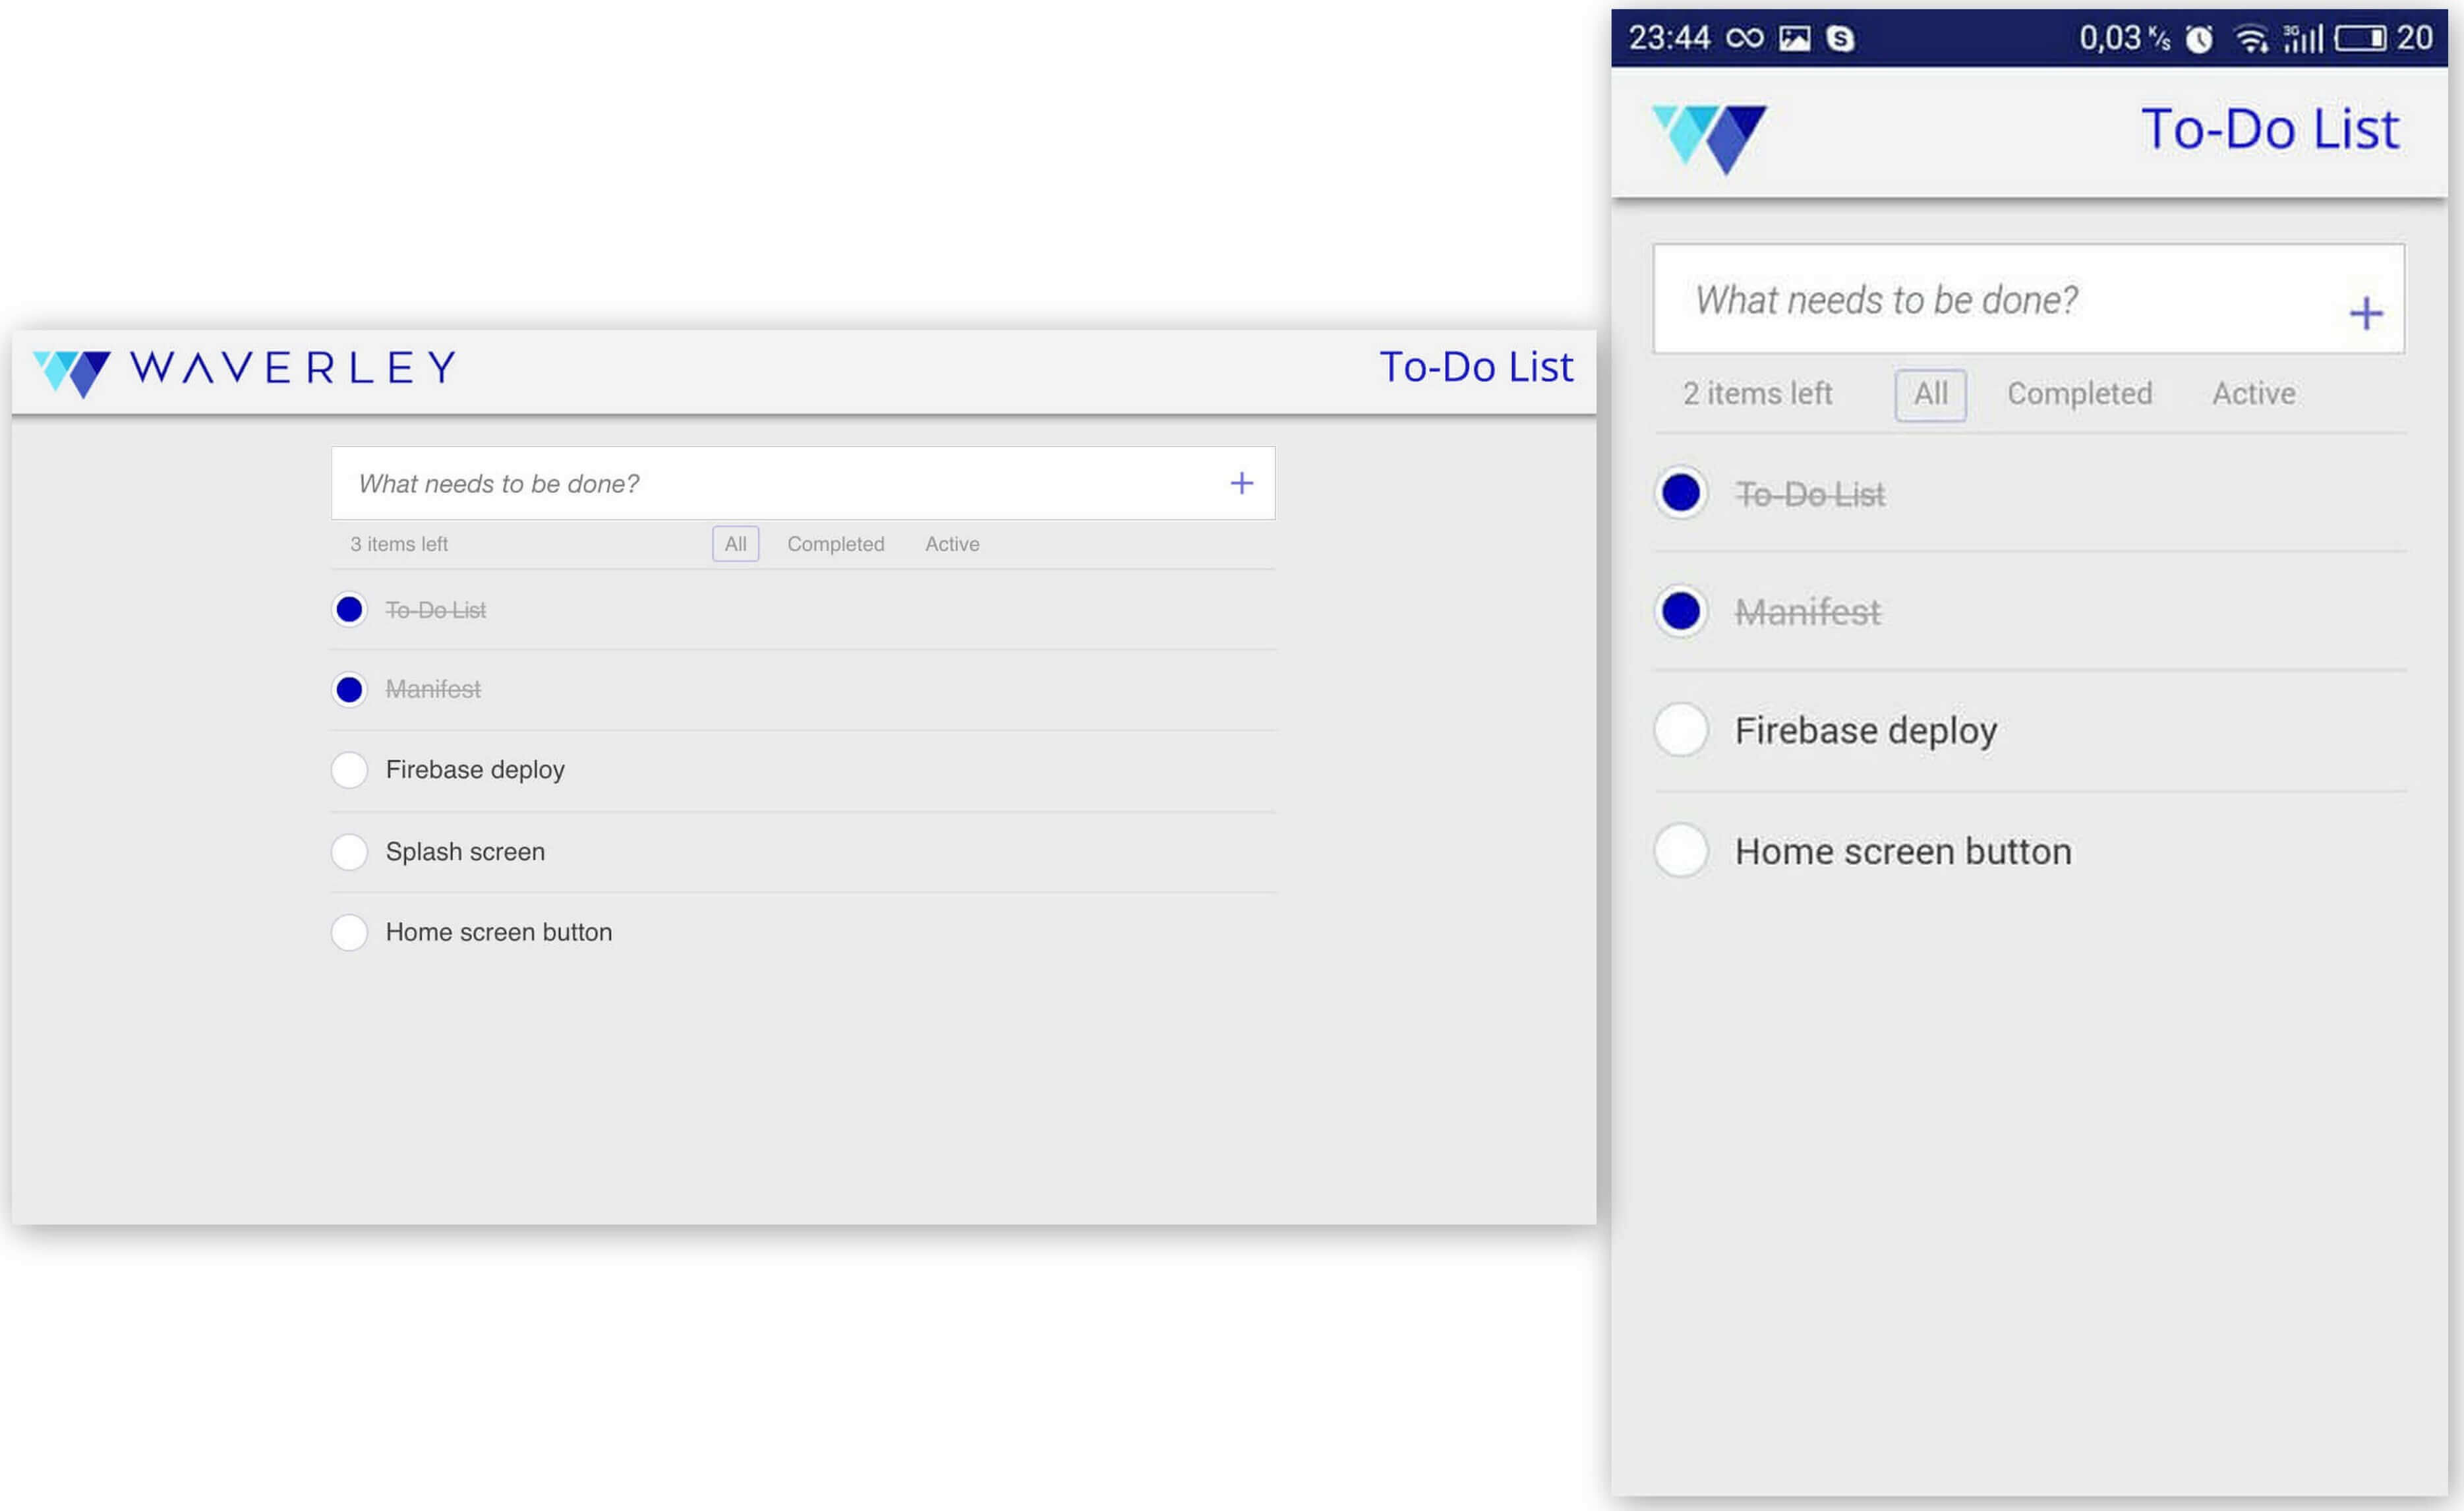Tap the image notification icon in status bar
Screen dimensions: 2464x1511
coord(1794,39)
